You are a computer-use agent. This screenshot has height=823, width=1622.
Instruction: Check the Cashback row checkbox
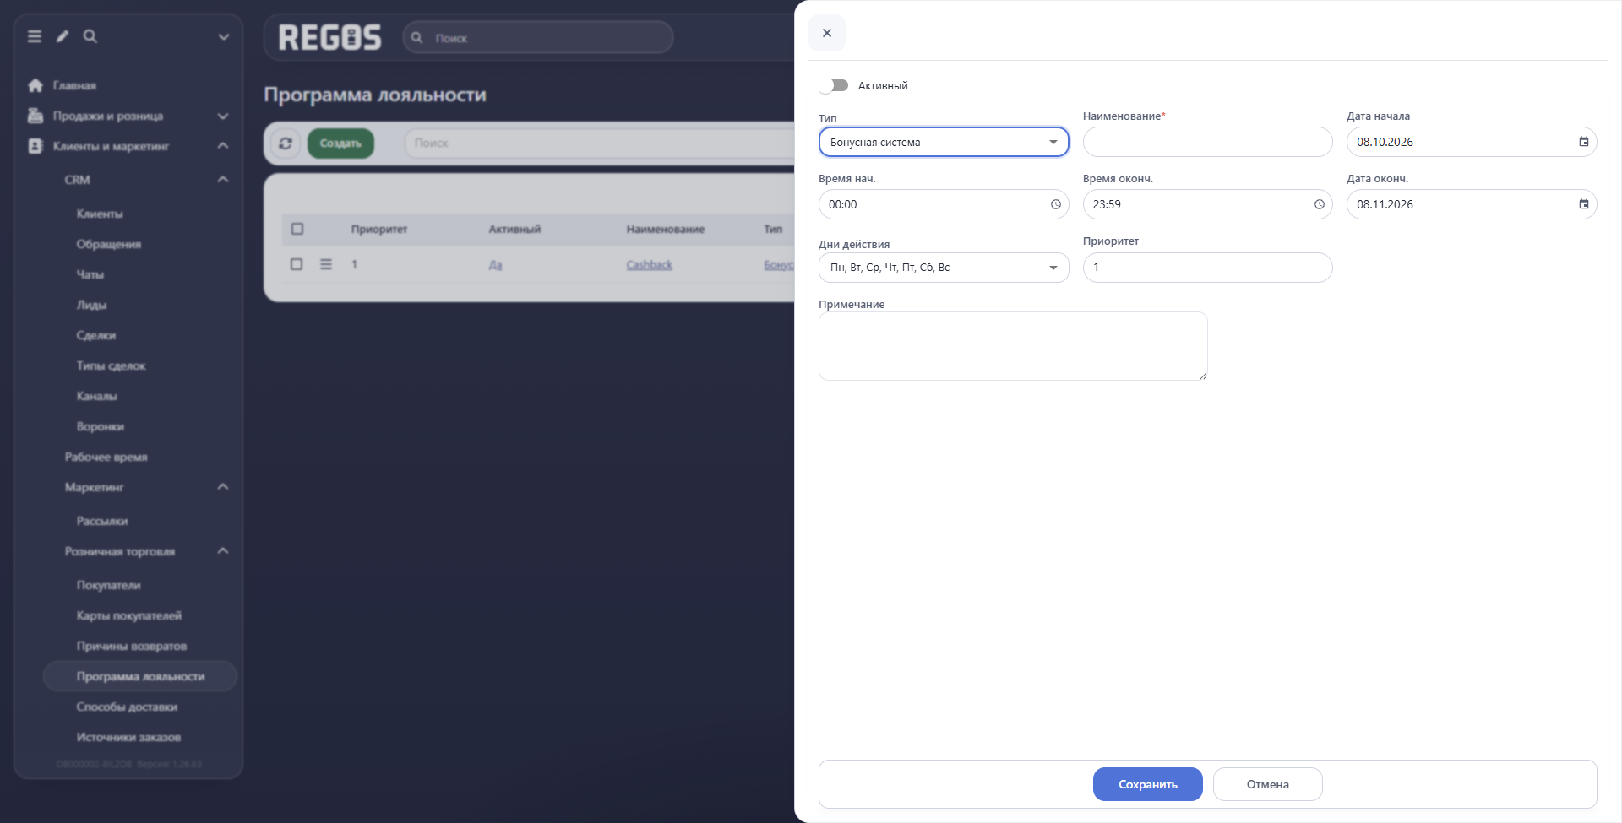tap(297, 264)
